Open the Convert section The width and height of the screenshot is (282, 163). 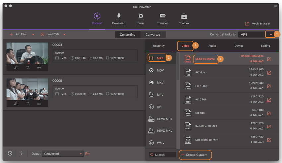(x=97, y=18)
